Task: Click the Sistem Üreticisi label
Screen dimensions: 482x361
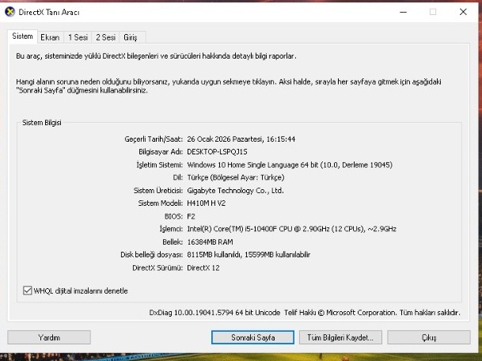Action: (158, 190)
